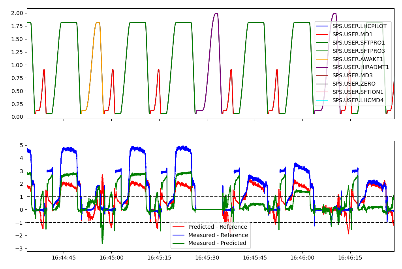Click the 16:46:00 time axis tick label
The image size is (402, 269).
tap(302, 258)
